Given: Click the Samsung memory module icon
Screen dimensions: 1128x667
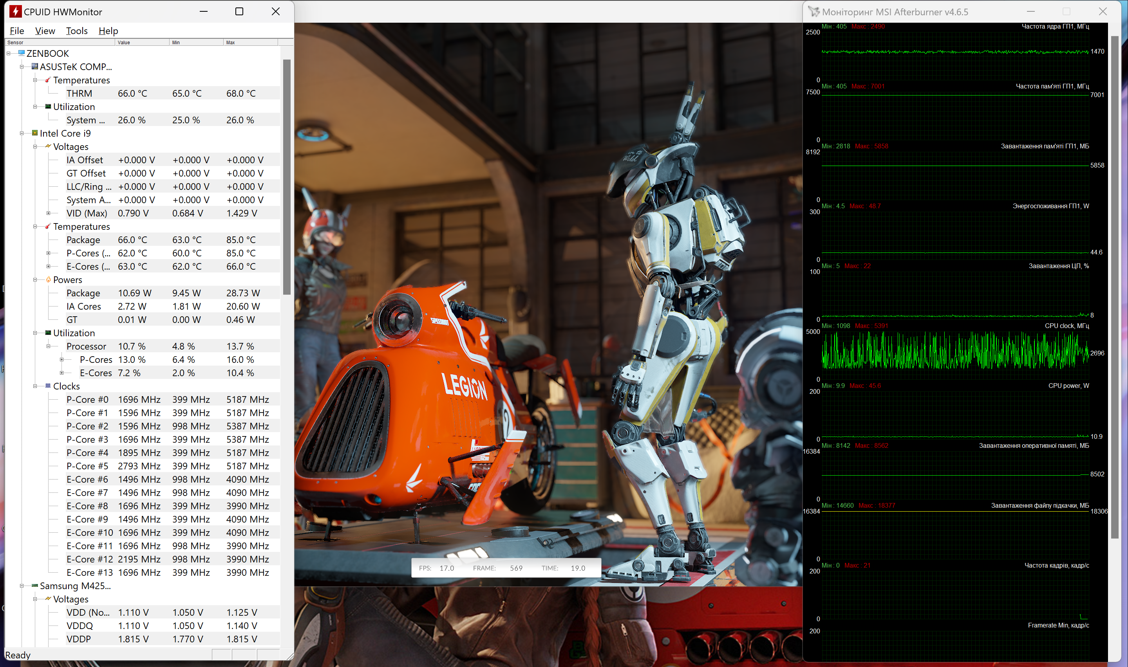Looking at the screenshot, I should pos(34,586).
